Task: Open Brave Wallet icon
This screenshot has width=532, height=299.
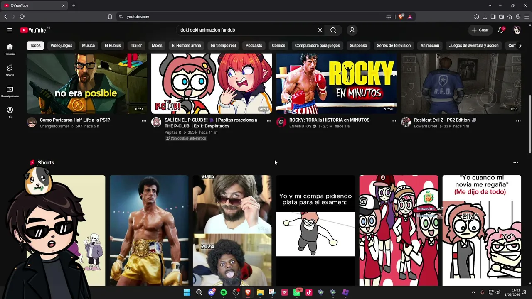Action: (x=501, y=17)
